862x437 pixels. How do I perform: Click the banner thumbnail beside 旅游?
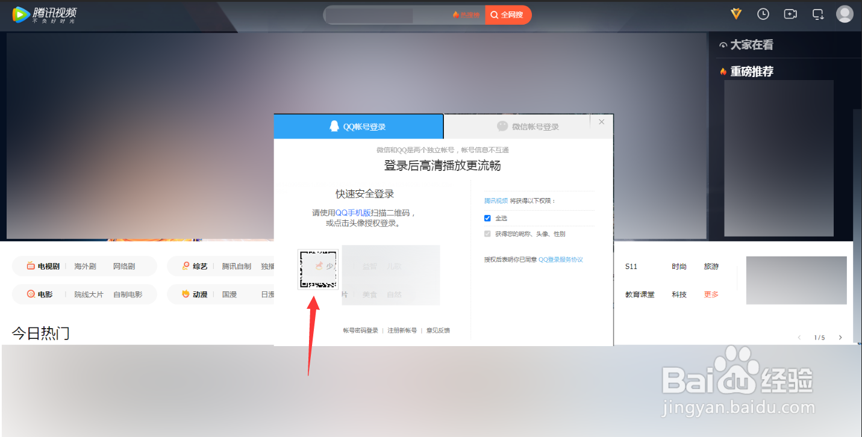(x=796, y=280)
